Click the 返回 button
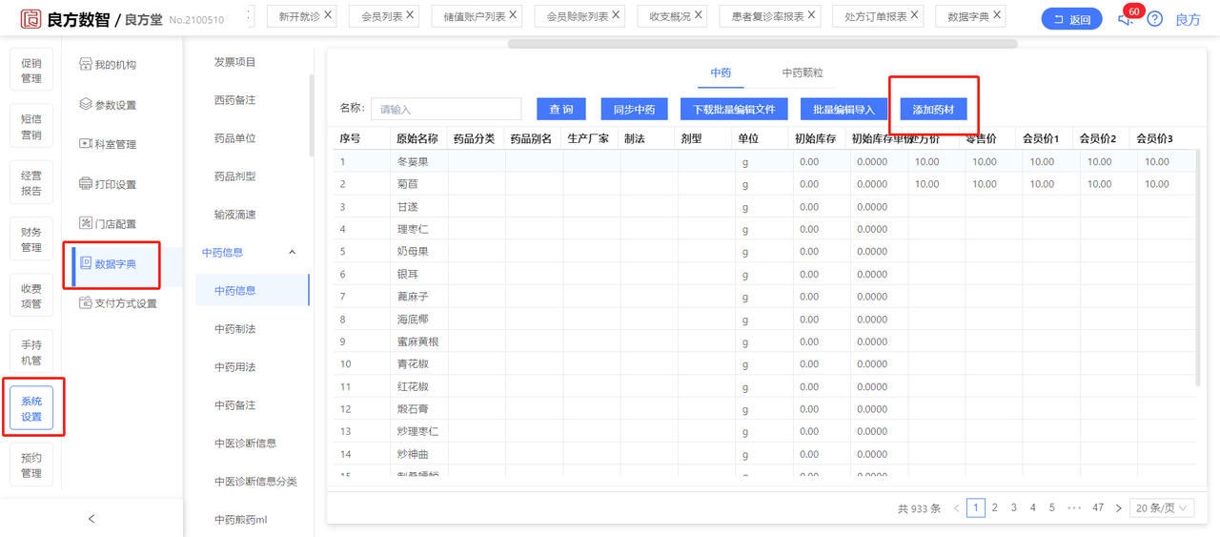 click(x=1072, y=19)
